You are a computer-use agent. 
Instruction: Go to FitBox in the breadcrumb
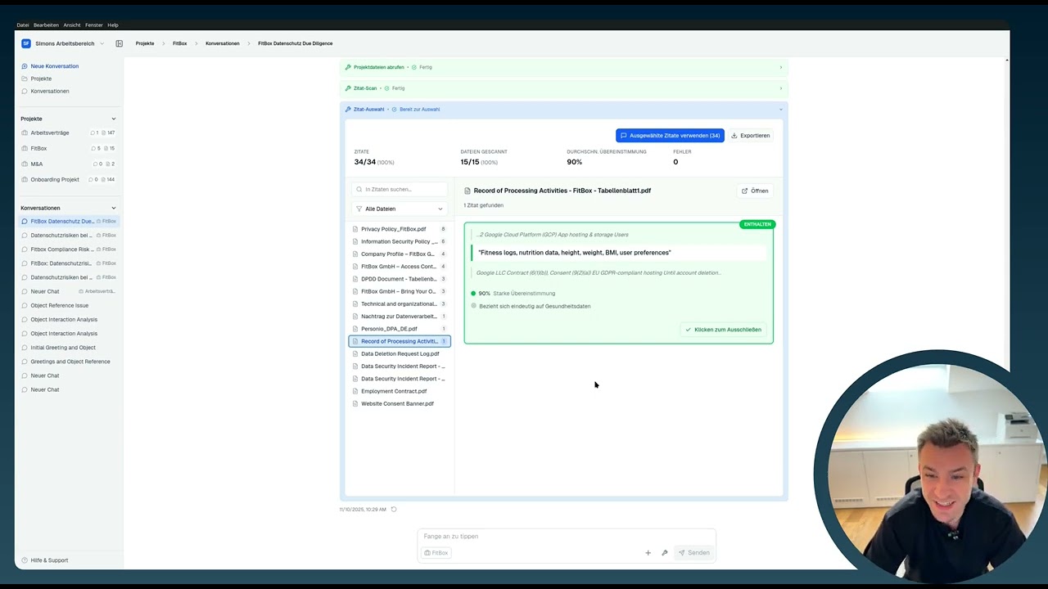coord(179,43)
